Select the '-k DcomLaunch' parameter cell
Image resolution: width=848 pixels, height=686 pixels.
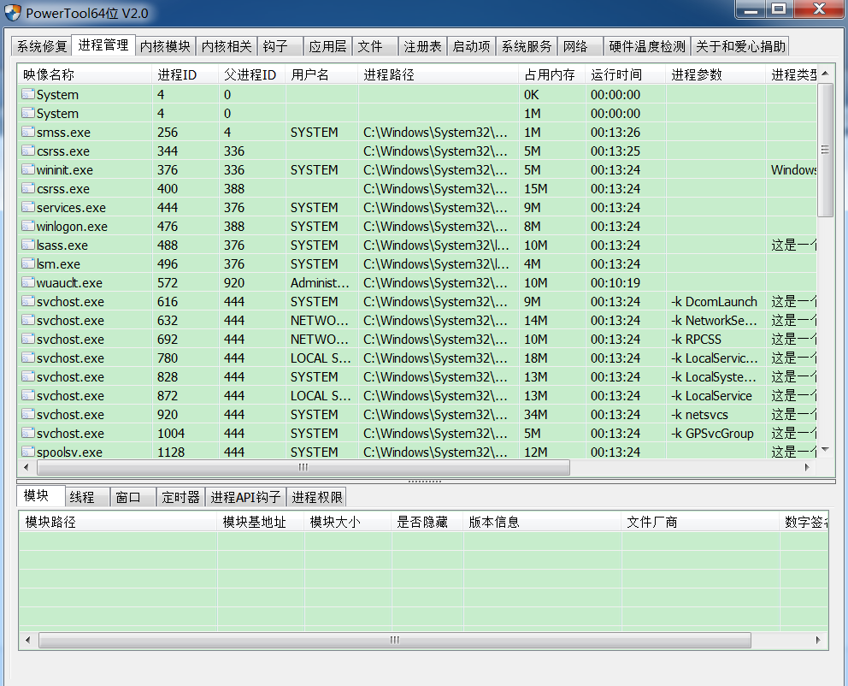point(716,301)
